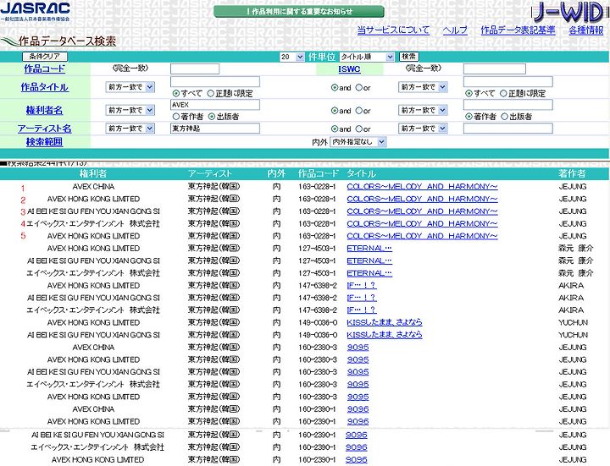
Task: Click the rights holder field containing AVEX
Action: pyautogui.click(x=215, y=105)
